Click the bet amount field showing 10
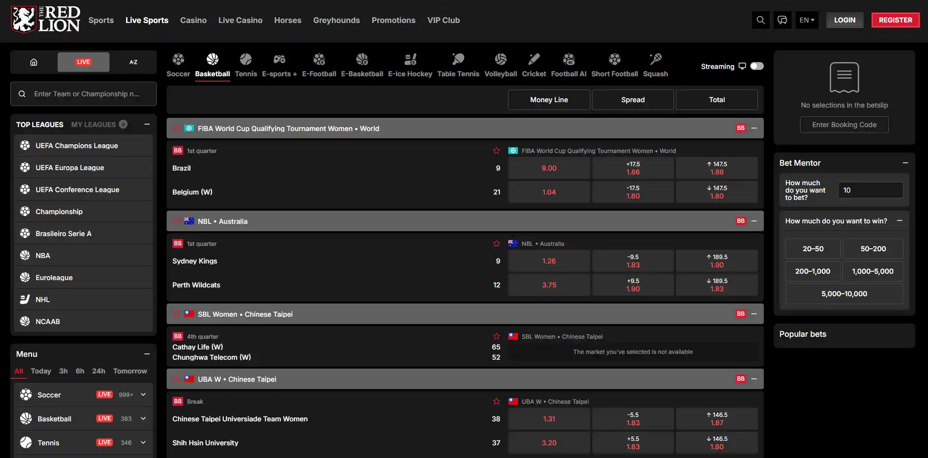928x458 pixels. coord(870,190)
